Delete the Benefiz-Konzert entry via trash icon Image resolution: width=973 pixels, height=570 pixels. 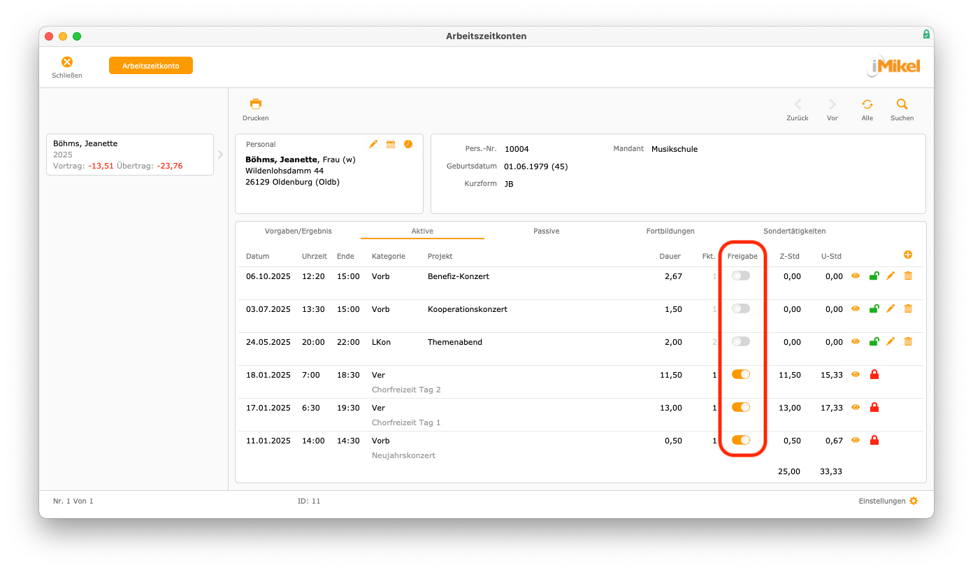[908, 276]
